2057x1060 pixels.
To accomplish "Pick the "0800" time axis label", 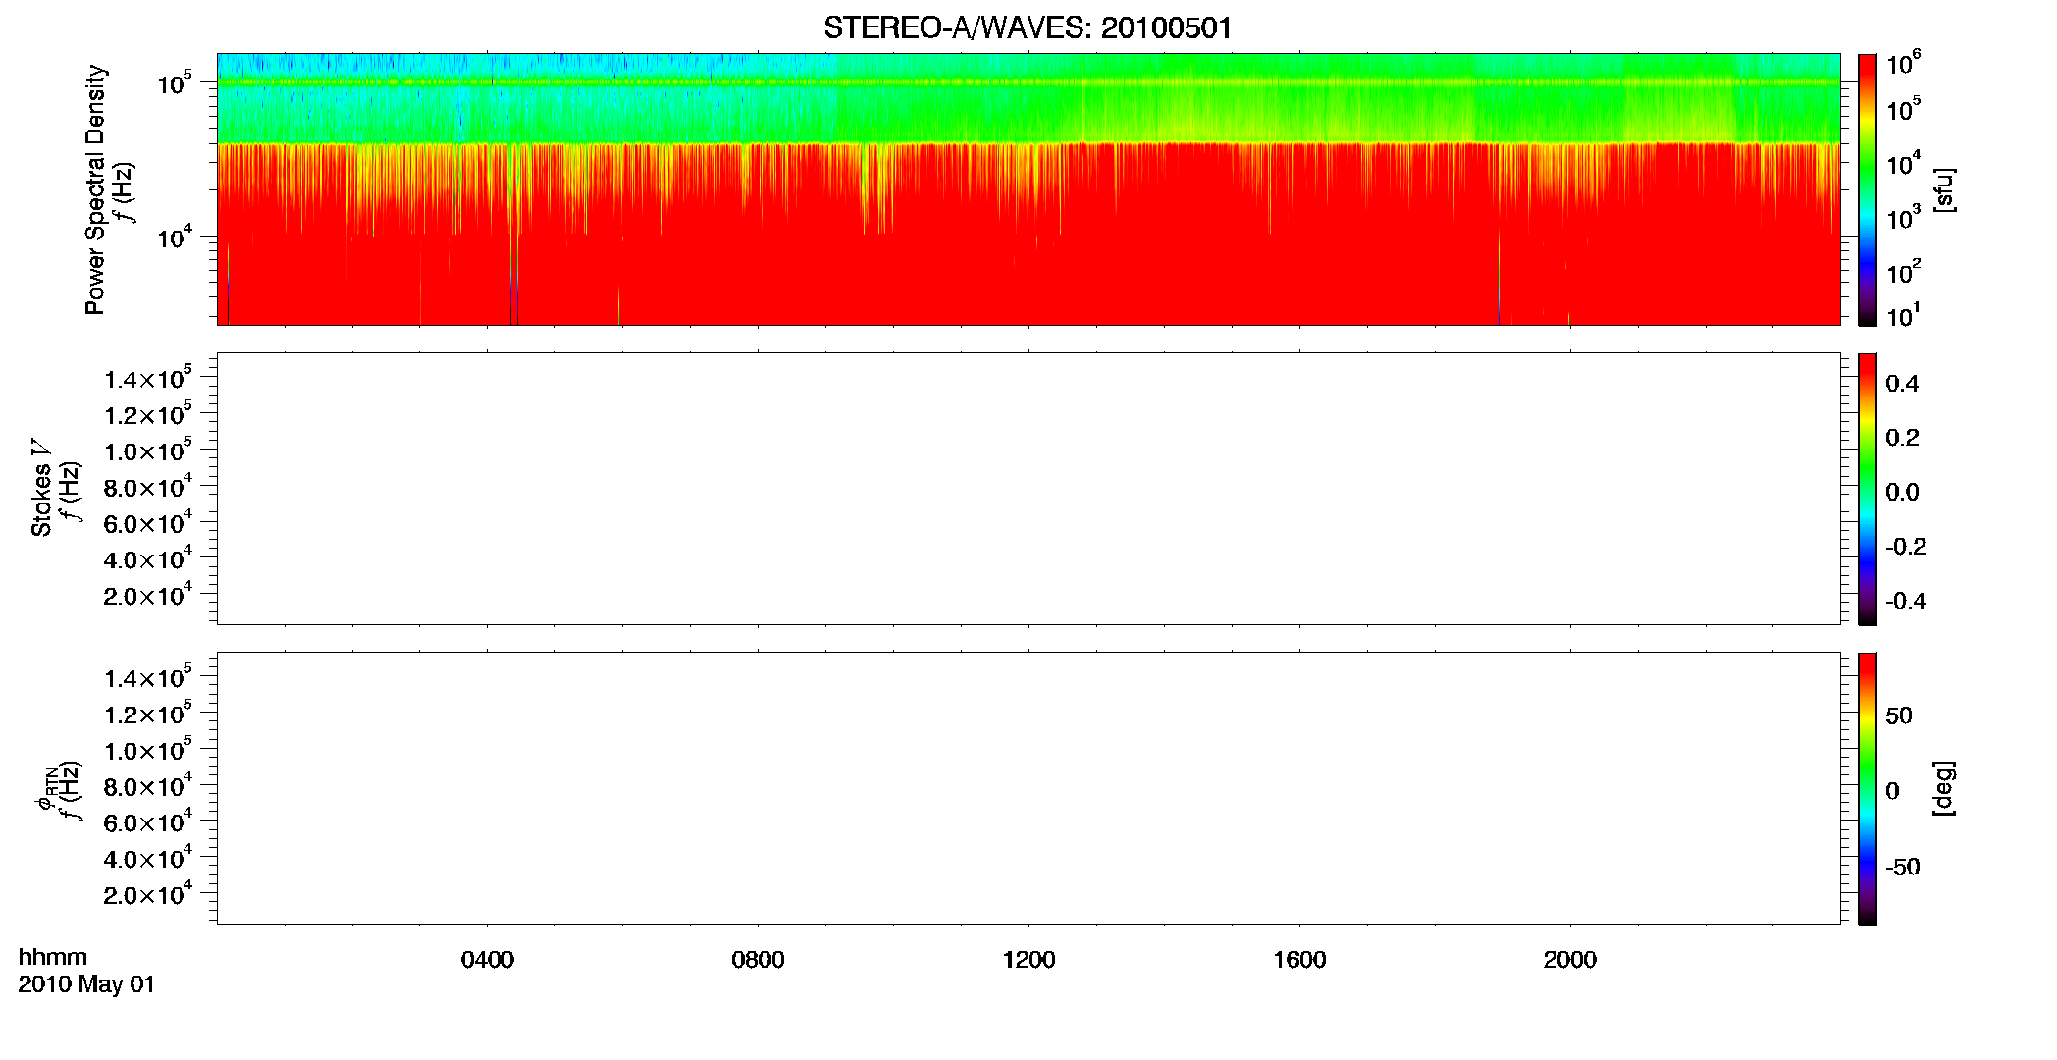I will [758, 960].
